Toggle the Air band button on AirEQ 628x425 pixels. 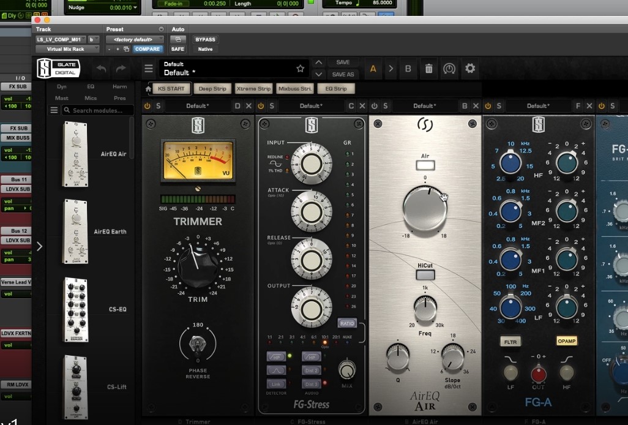[425, 165]
